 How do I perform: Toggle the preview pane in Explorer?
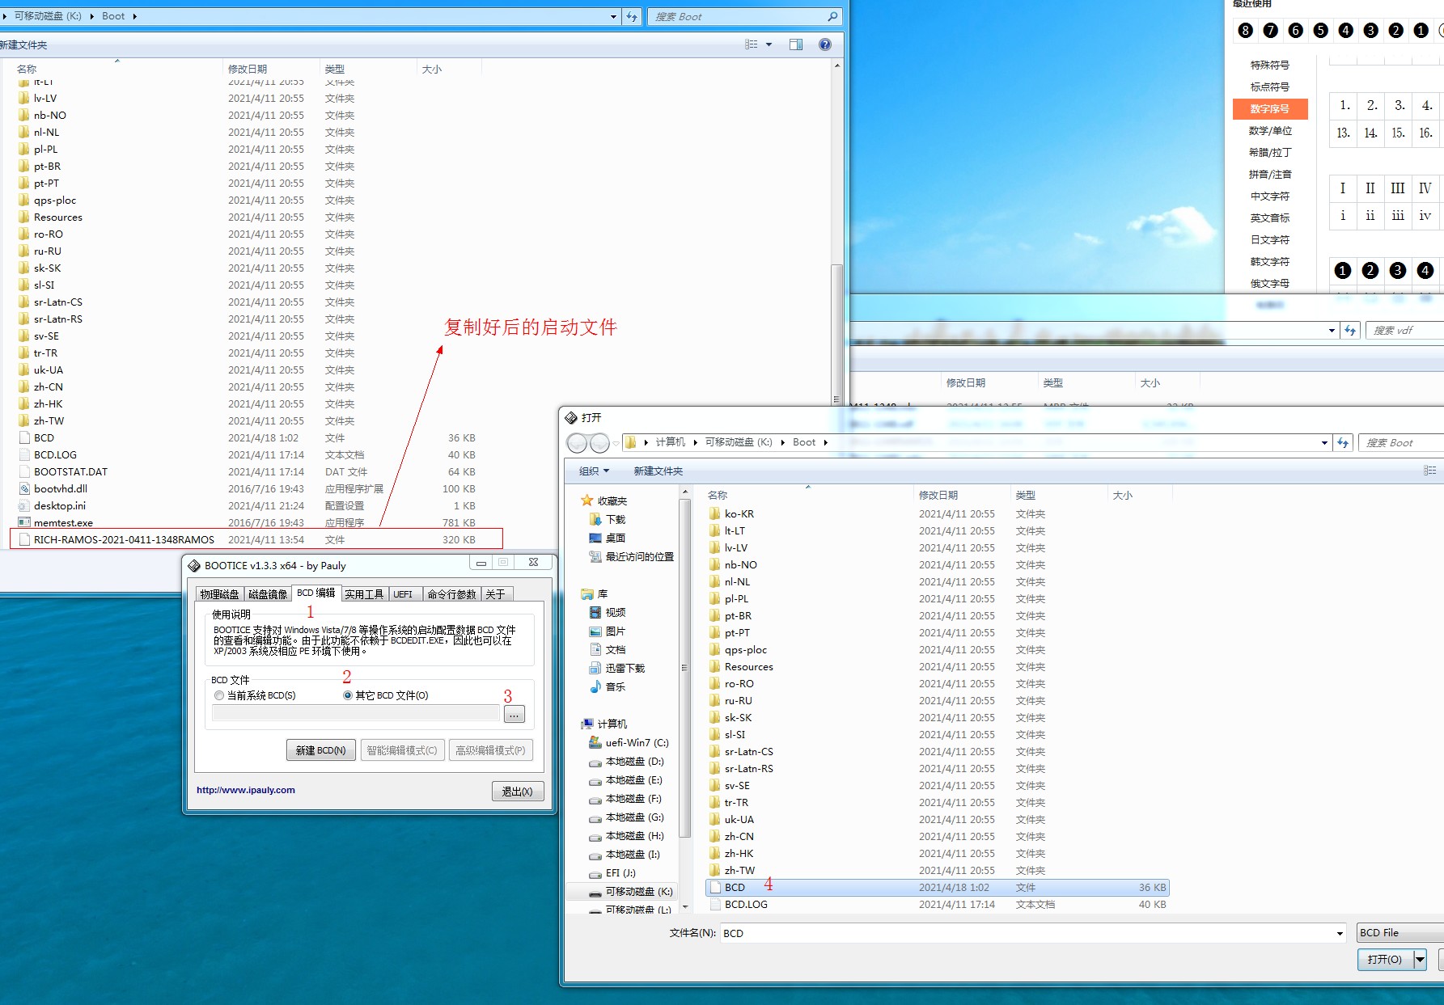click(796, 44)
